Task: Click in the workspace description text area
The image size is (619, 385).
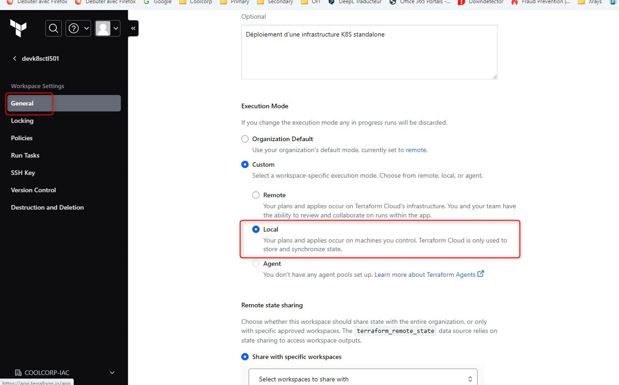Action: pyautogui.click(x=369, y=52)
